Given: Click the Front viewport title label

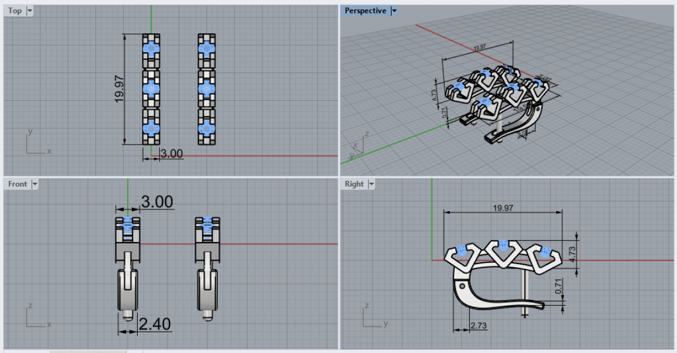Looking at the screenshot, I should [17, 184].
